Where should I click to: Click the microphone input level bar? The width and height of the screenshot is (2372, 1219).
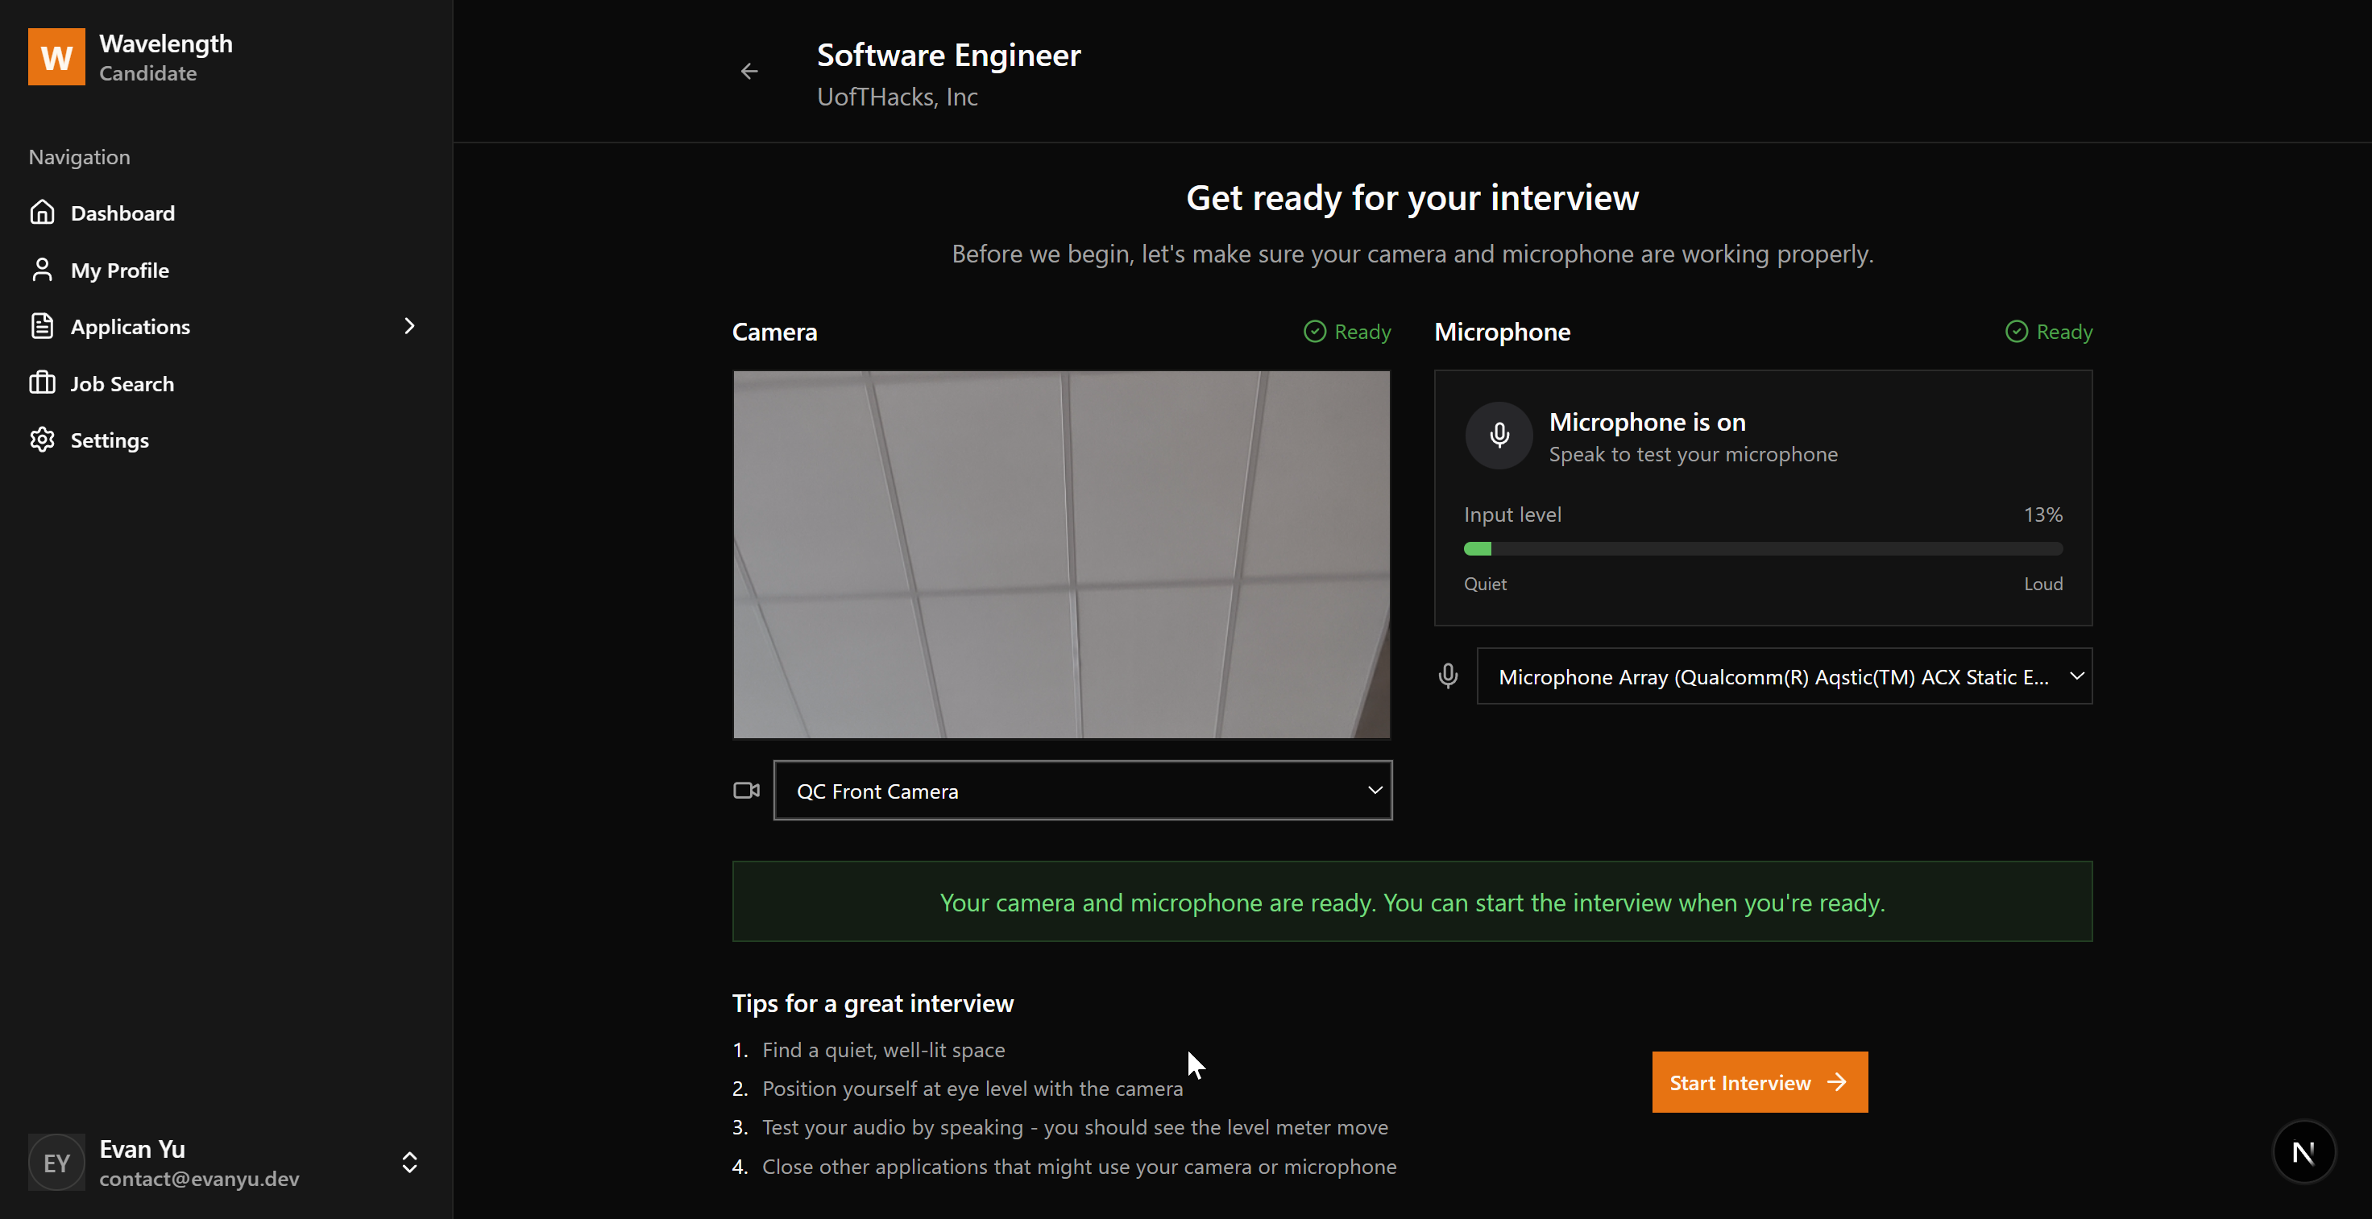(x=1762, y=549)
